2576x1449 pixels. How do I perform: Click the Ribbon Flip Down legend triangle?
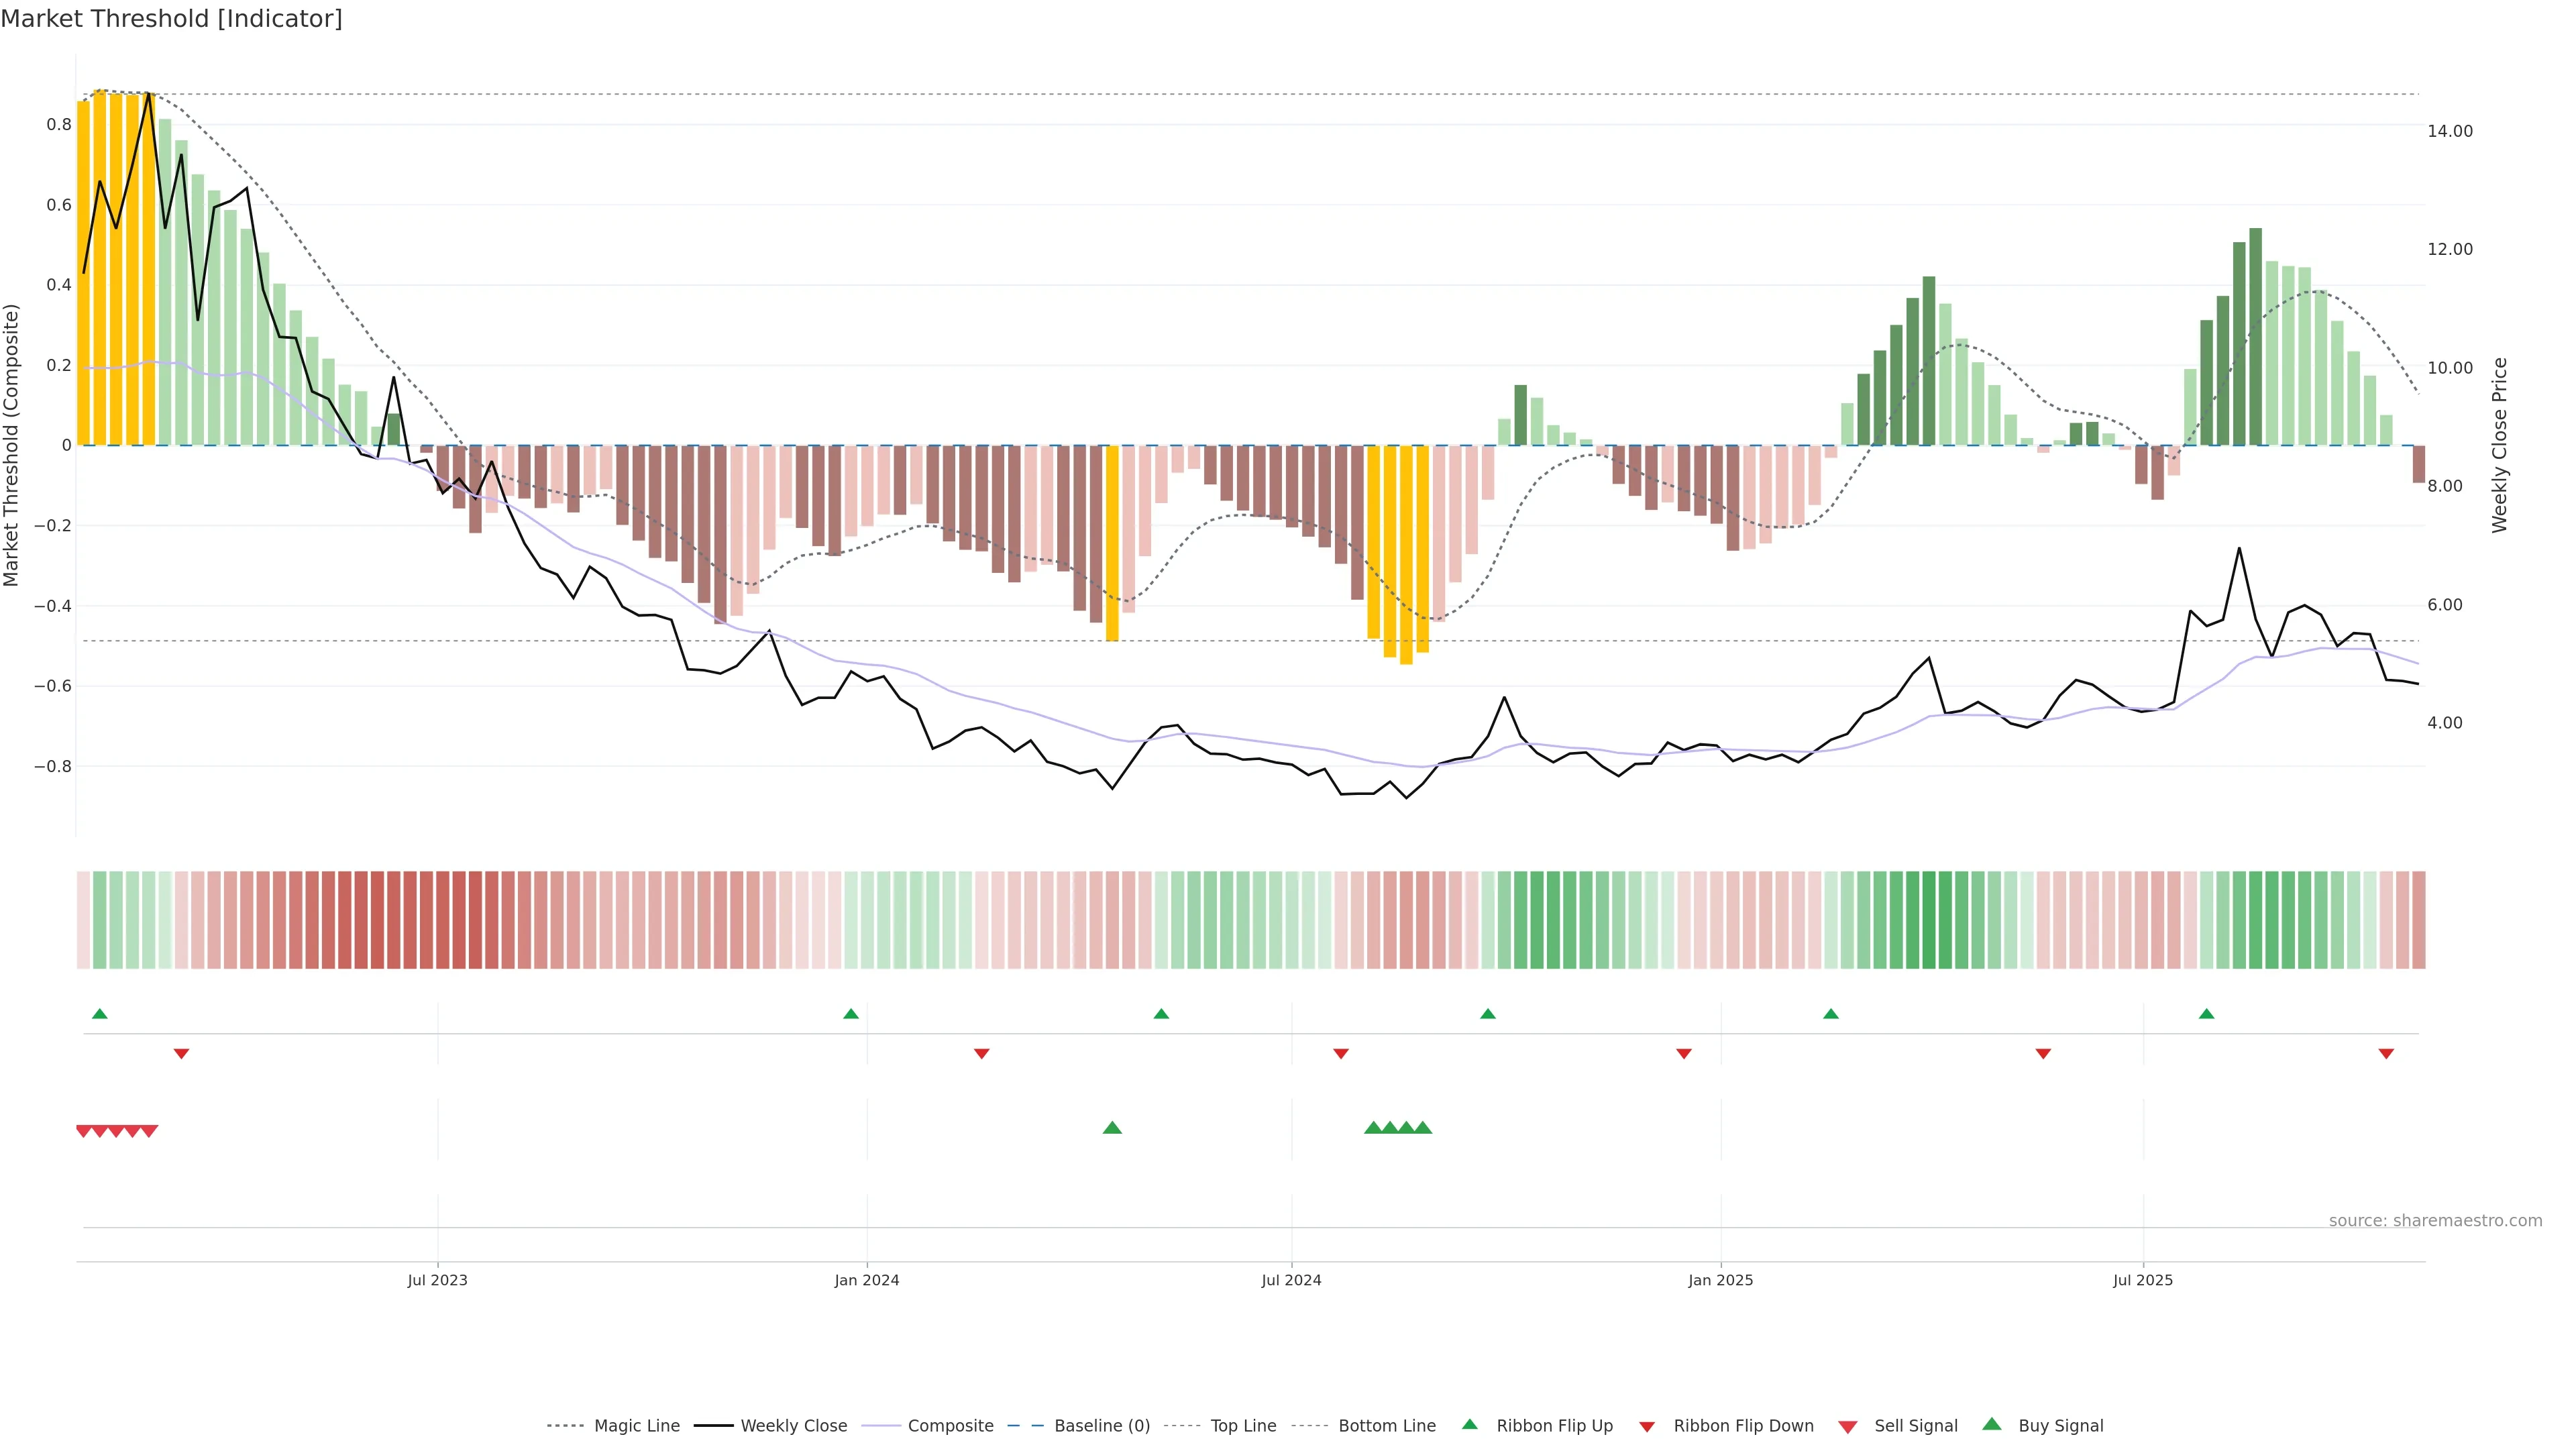(x=1646, y=1426)
